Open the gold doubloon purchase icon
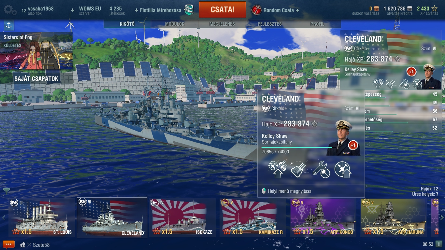The height and width of the screenshot is (250, 445). pyautogui.click(x=376, y=9)
